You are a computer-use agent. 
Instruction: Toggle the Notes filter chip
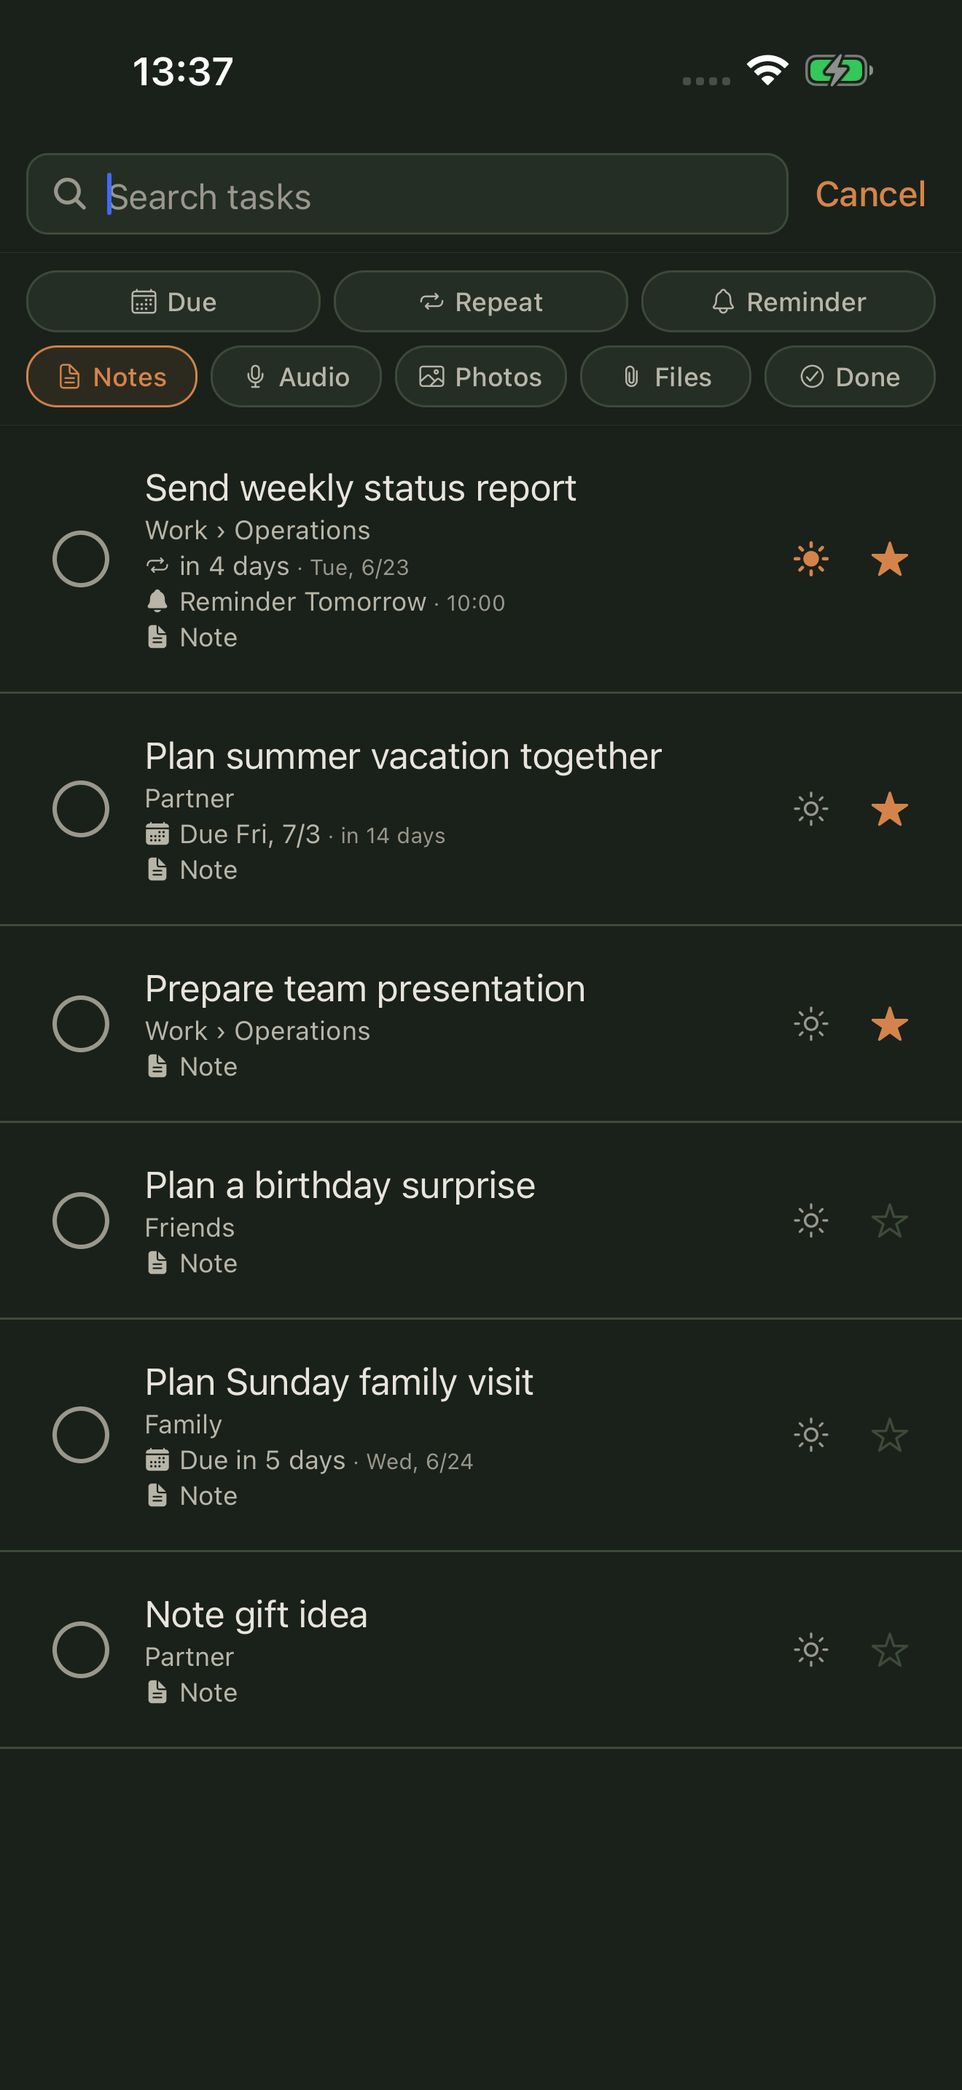pos(112,377)
